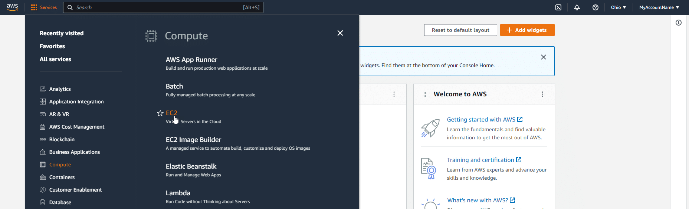The image size is (689, 209).
Task: Click the help question mark icon
Action: tap(595, 7)
